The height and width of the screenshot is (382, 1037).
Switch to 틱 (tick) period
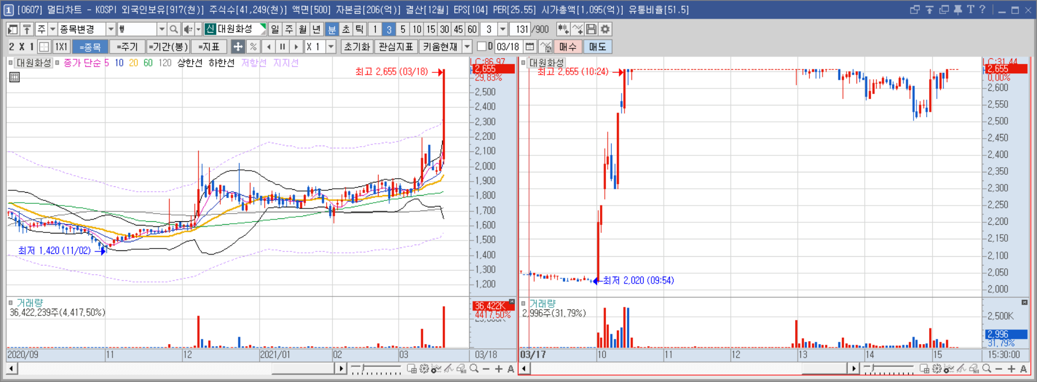359,29
